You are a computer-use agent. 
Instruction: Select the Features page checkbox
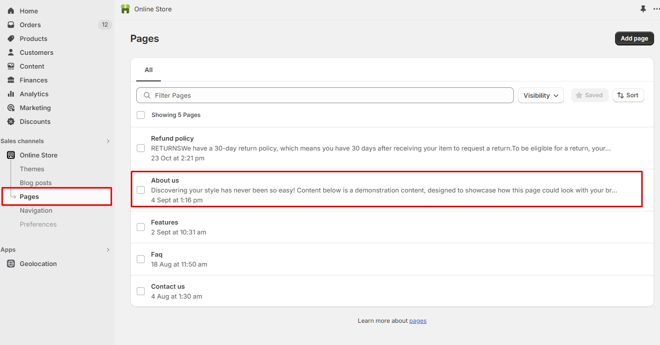[141, 227]
